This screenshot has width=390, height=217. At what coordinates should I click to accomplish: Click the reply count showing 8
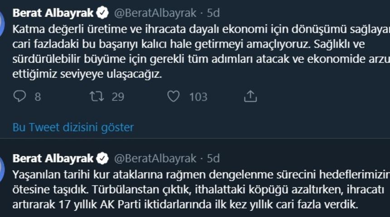[x=38, y=97]
